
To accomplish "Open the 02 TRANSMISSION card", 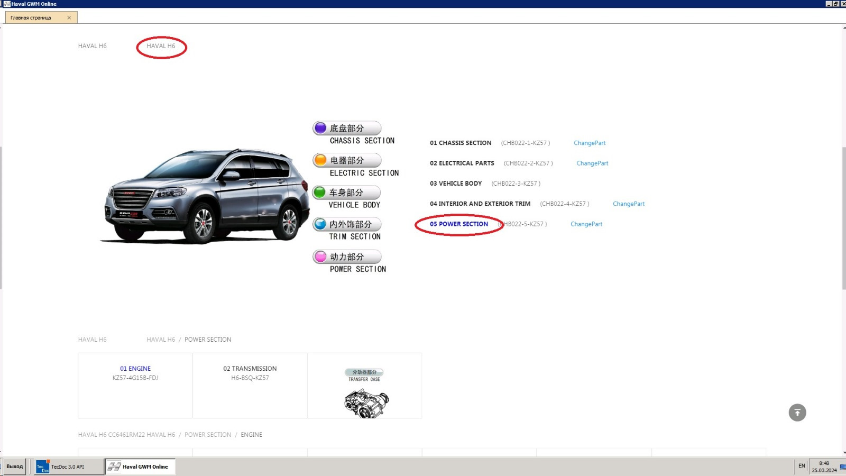I will (x=250, y=386).
